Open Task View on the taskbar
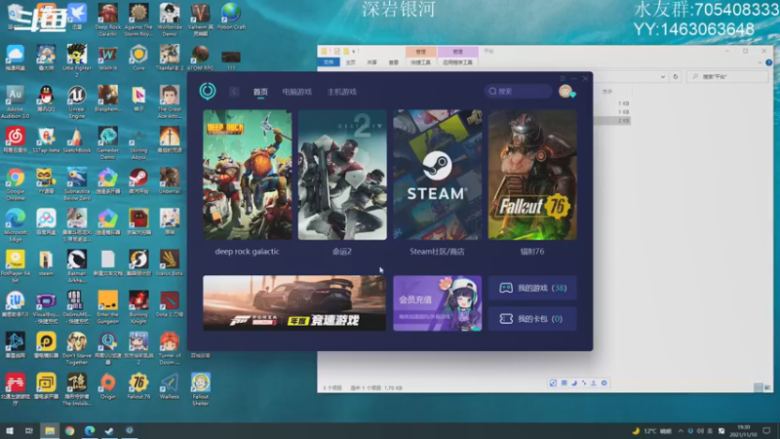780x439 pixels. click(x=29, y=431)
